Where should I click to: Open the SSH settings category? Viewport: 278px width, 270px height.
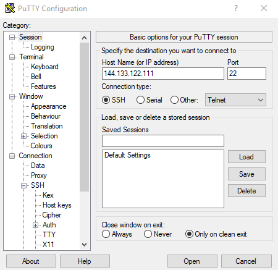click(38, 185)
